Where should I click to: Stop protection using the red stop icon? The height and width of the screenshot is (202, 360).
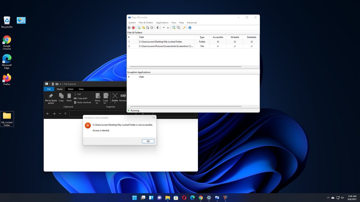[133, 28]
